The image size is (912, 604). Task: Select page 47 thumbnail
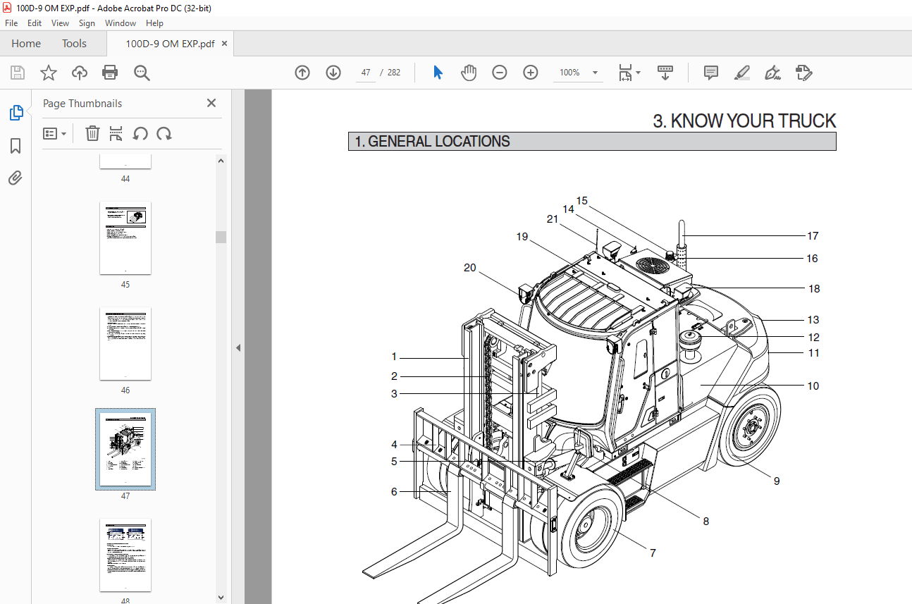pos(125,450)
